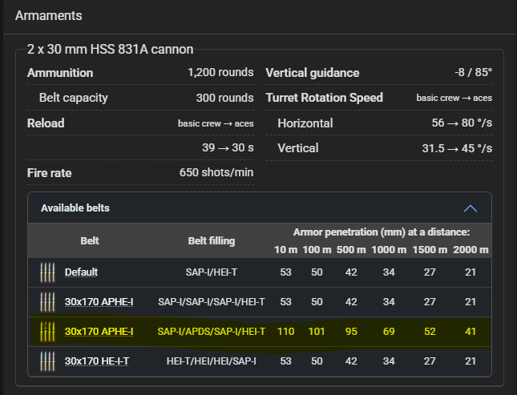Click the 69 penetration value
Screen dimensions: 517x395
coord(389,332)
